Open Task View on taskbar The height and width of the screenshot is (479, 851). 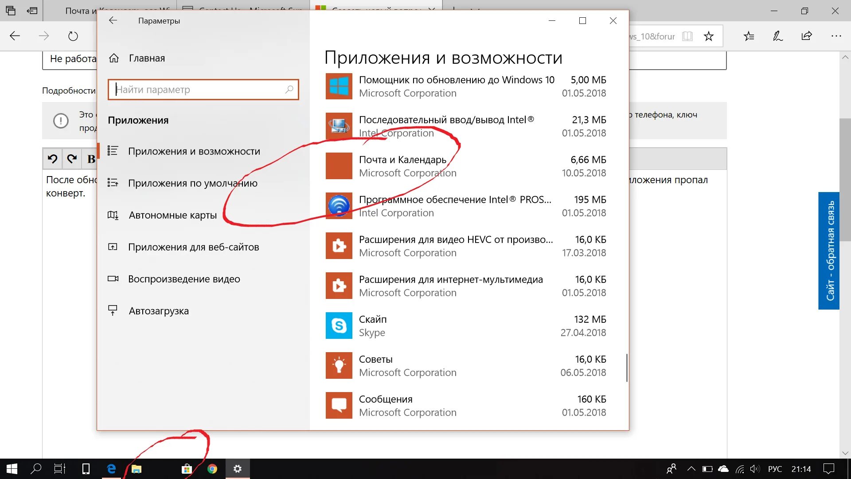pyautogui.click(x=60, y=469)
